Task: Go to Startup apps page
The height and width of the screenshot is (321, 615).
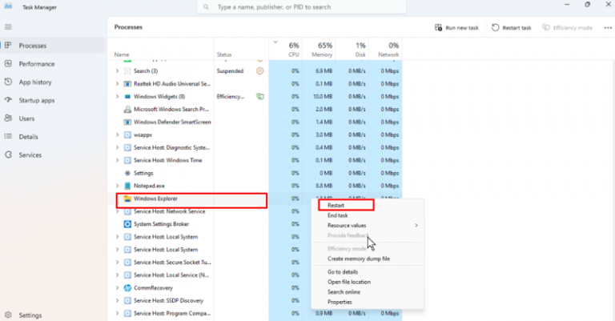Action: (x=7, y=100)
